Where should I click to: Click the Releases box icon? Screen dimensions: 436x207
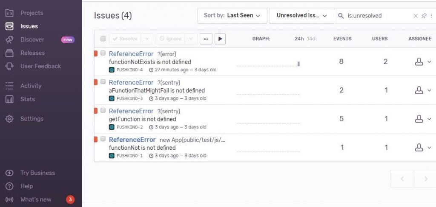[x=9, y=53]
